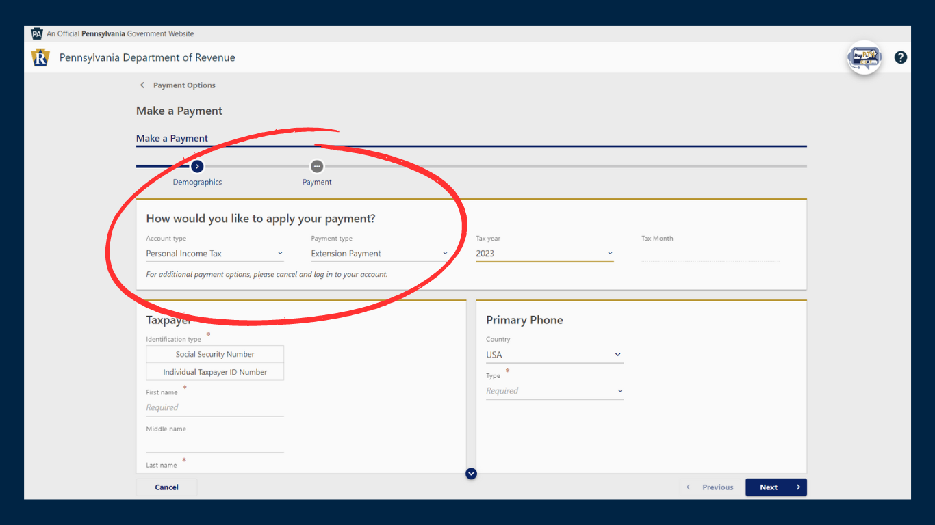935x525 pixels.
Task: Go back via Payment Options link
Action: click(x=184, y=85)
